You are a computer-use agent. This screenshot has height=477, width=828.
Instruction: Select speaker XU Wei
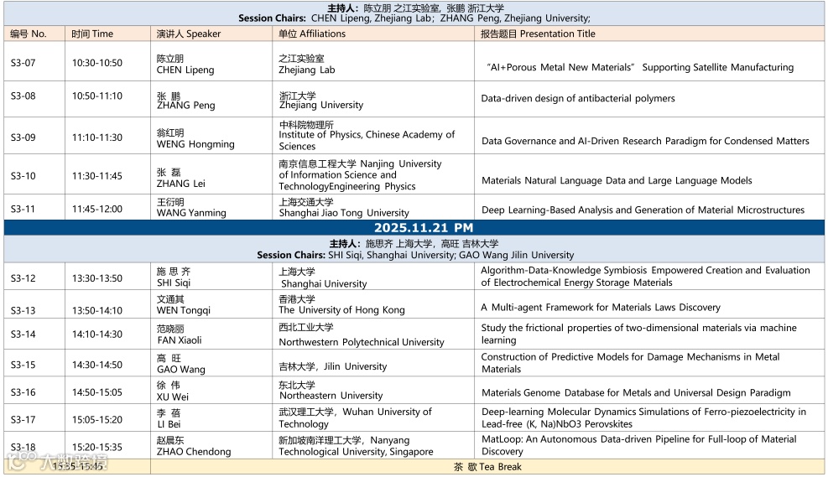click(173, 391)
